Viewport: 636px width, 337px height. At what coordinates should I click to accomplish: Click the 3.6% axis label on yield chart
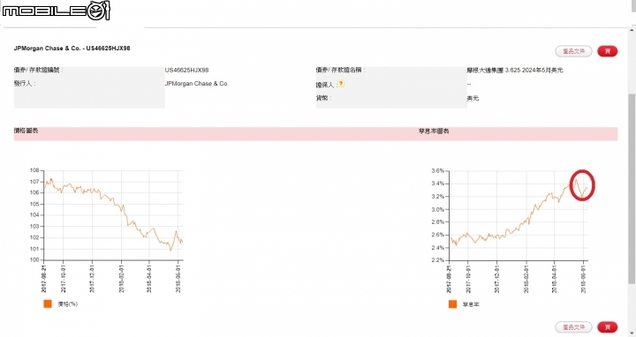438,170
